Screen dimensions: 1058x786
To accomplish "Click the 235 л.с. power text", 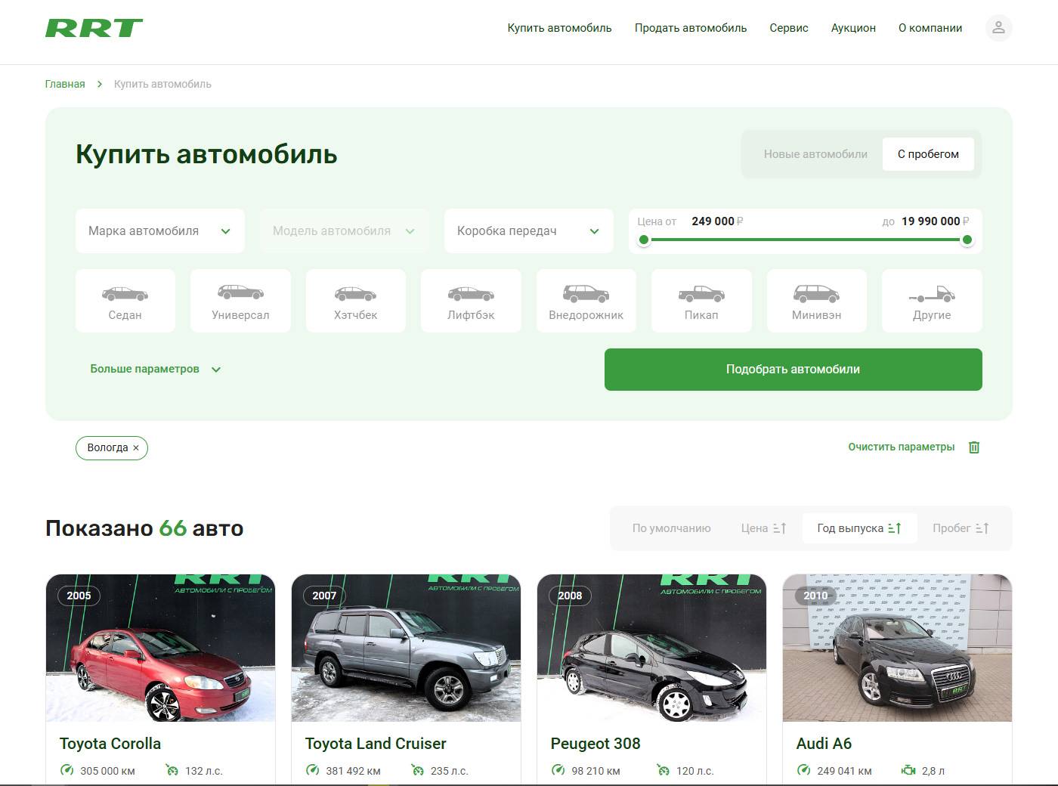I will coord(450,771).
